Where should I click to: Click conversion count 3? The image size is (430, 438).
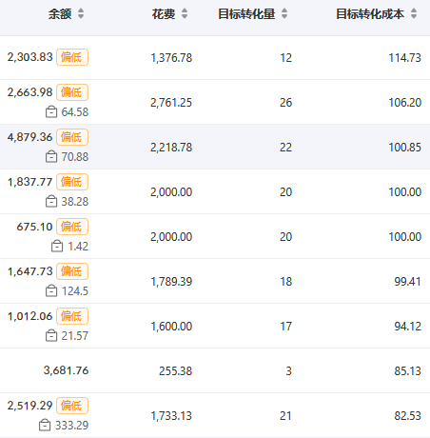[x=288, y=371]
